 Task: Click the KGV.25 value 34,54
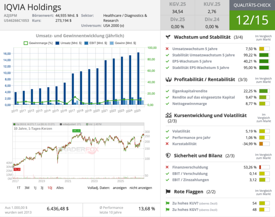177,12
